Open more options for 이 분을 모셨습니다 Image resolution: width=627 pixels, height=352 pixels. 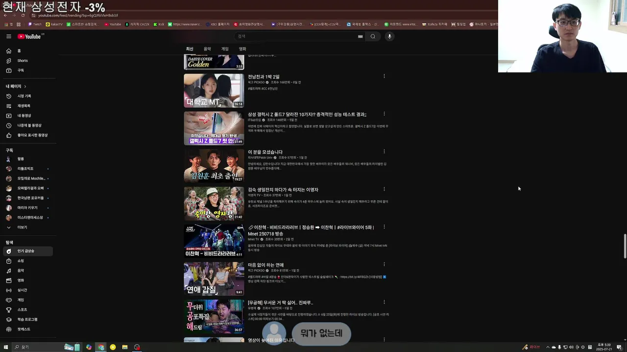[x=384, y=152]
